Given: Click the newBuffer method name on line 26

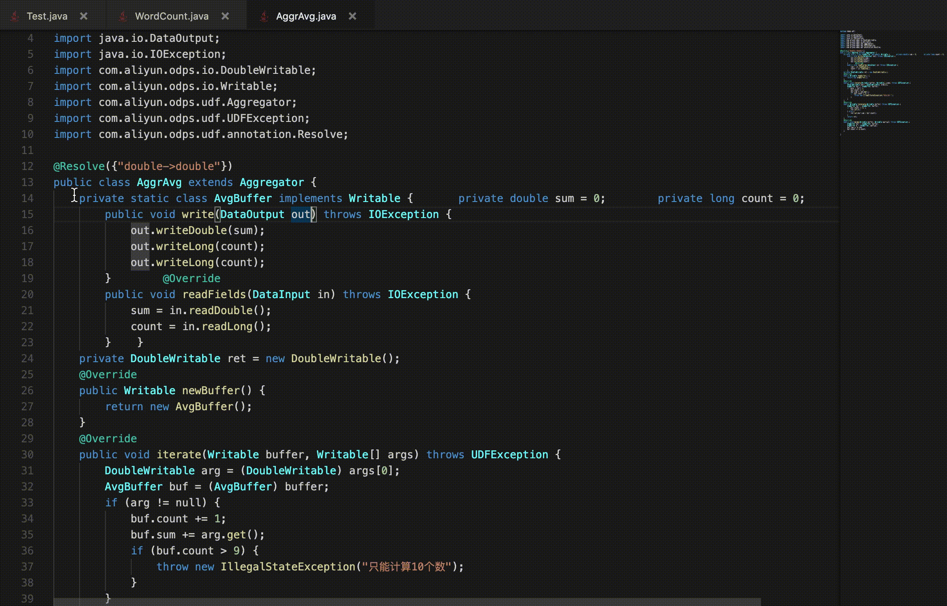Looking at the screenshot, I should tap(210, 391).
